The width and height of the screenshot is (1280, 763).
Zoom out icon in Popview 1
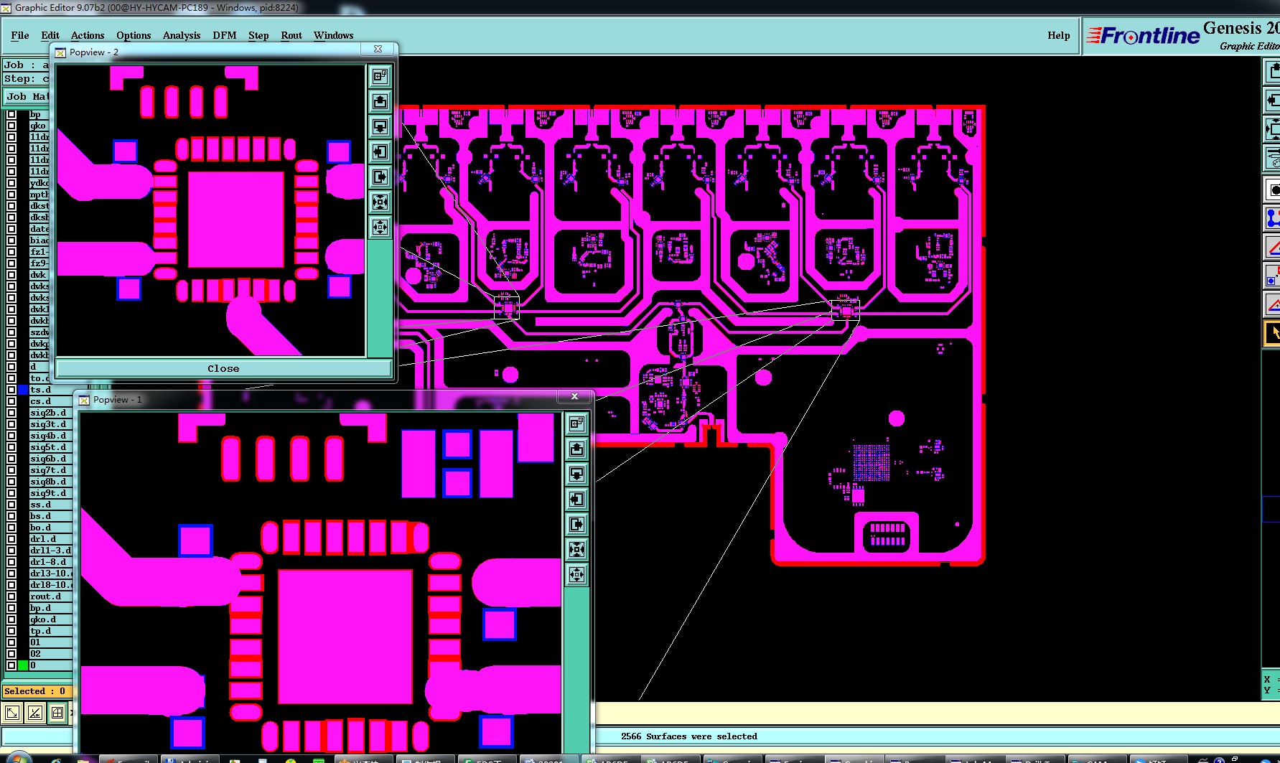[x=576, y=574]
